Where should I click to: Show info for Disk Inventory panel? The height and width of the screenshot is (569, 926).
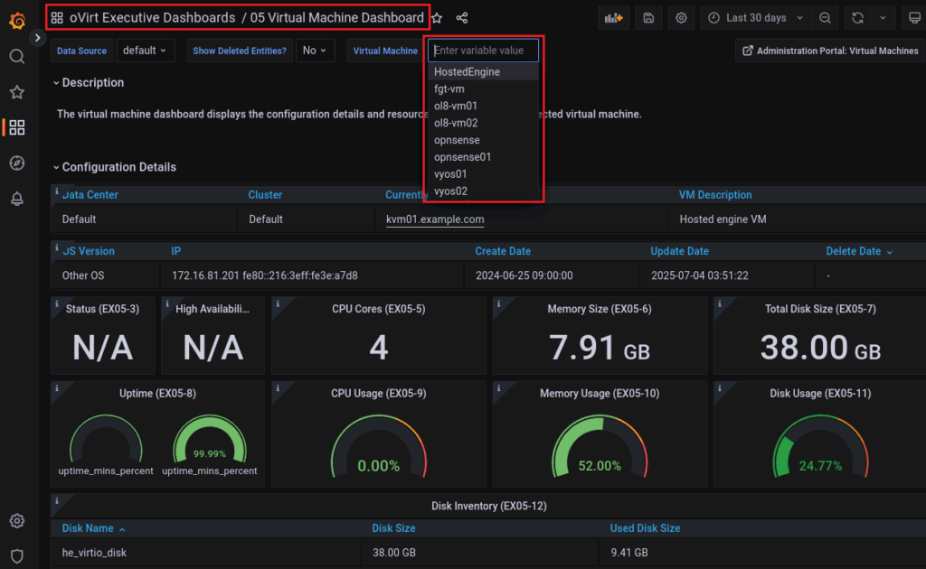[57, 501]
